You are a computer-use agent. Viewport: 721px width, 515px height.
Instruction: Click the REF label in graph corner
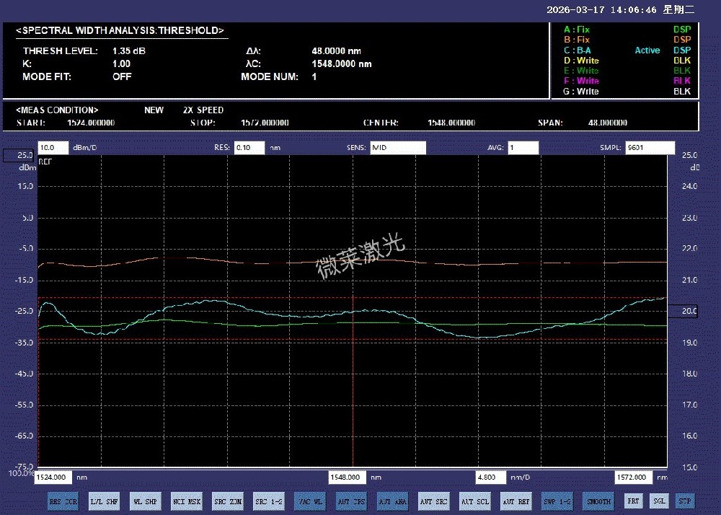45,162
